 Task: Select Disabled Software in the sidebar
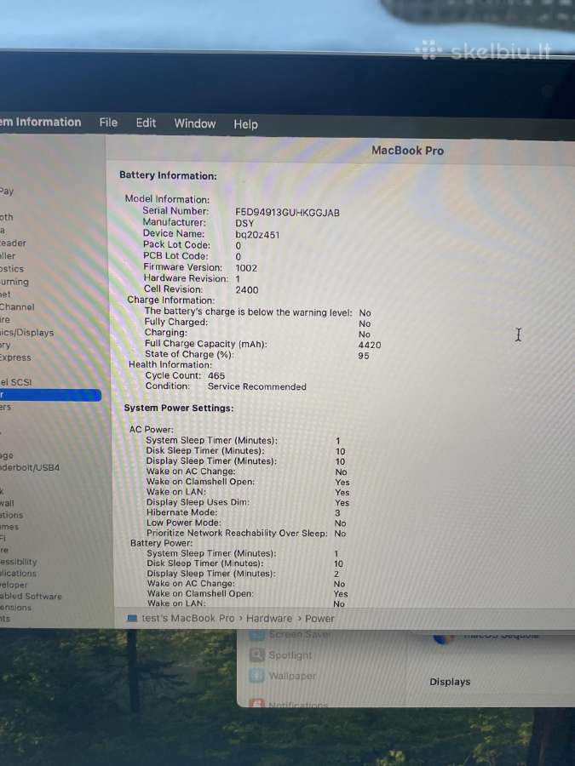pyautogui.click(x=31, y=596)
